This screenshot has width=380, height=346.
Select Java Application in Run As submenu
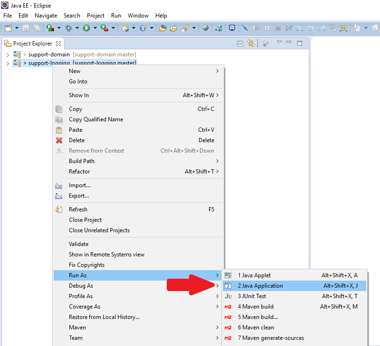click(260, 286)
